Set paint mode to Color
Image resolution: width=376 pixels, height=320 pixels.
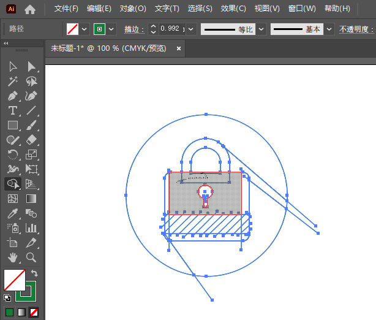pyautogui.click(x=9, y=312)
